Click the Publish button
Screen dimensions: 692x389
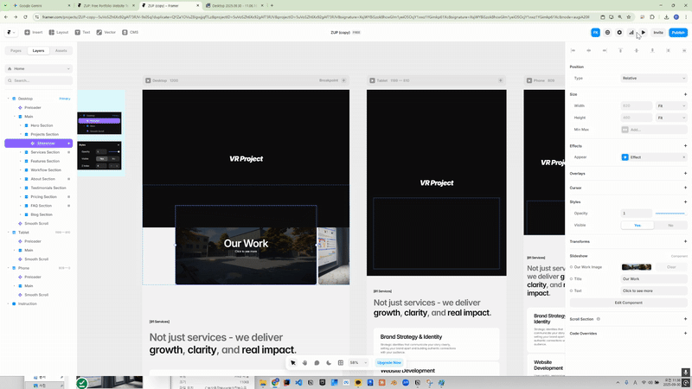pos(678,32)
